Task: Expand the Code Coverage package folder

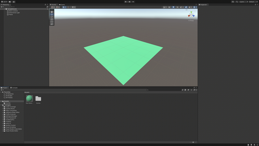Action: point(2,107)
